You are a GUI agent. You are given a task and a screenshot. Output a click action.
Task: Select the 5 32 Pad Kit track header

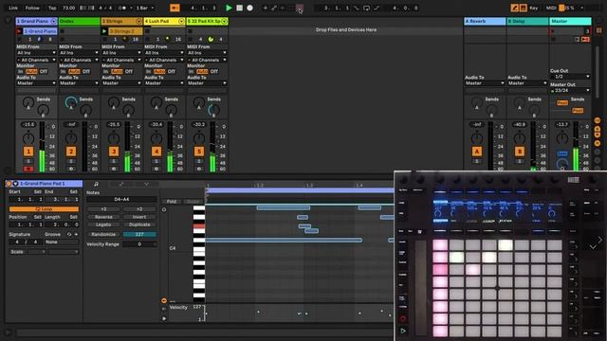tap(207, 21)
